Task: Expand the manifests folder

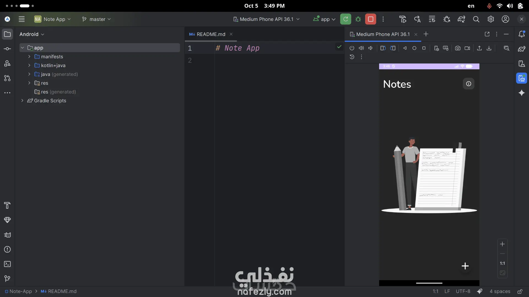Action: pyautogui.click(x=29, y=57)
